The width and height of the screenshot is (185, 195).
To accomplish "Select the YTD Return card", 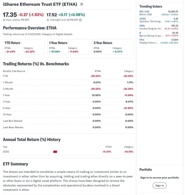I will pos(24,47).
